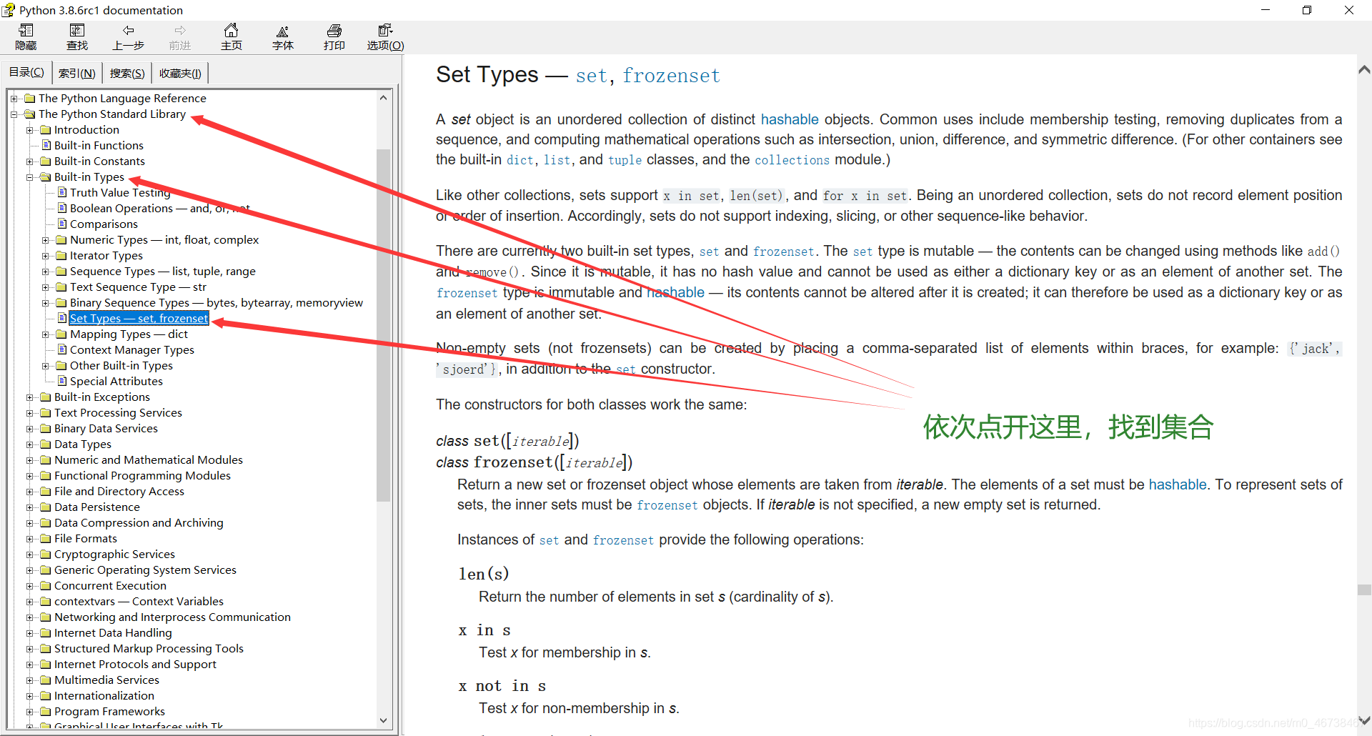Select Text Sequence Type — str entry
The height and width of the screenshot is (736, 1372).
(138, 287)
